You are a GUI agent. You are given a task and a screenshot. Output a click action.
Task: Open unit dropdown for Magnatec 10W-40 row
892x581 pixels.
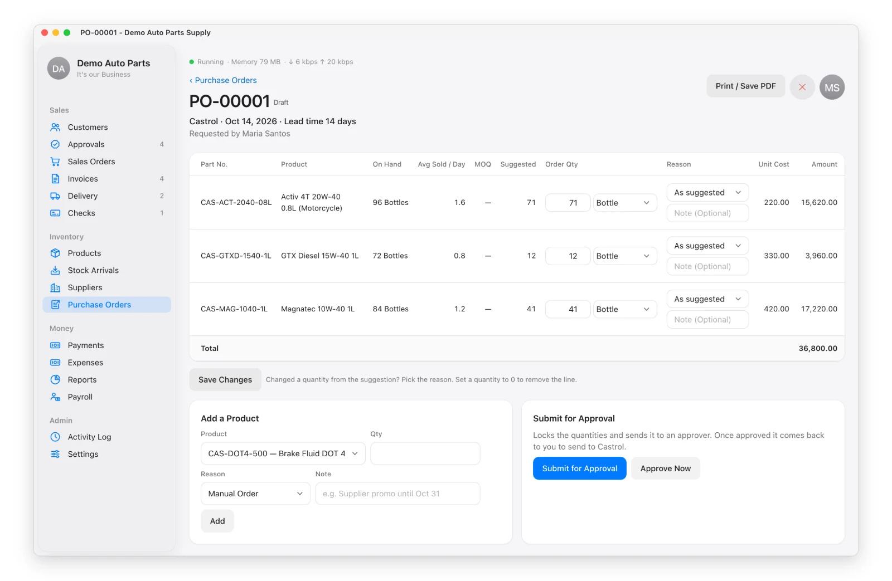[x=624, y=309]
